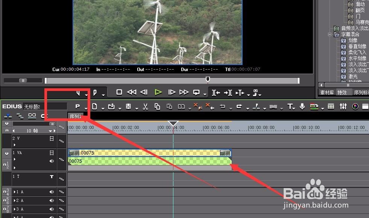The height and width of the screenshot is (218, 369).
Task: Click the Set default transition icon
Action: click(x=273, y=107)
